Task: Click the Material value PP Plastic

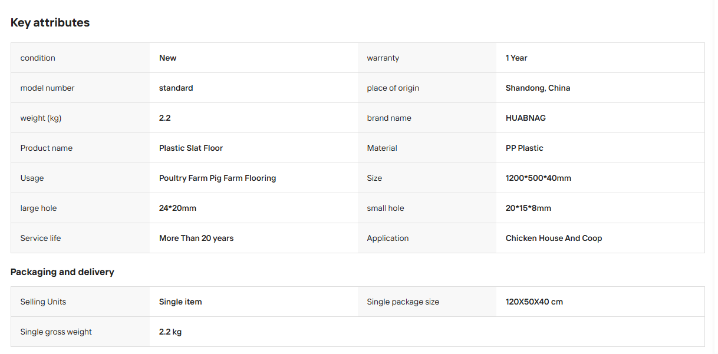Action: pos(525,148)
